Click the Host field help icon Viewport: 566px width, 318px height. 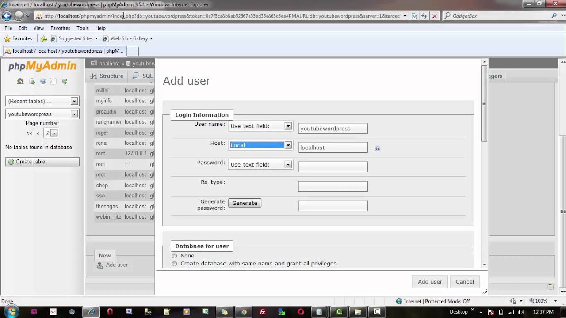pyautogui.click(x=378, y=148)
